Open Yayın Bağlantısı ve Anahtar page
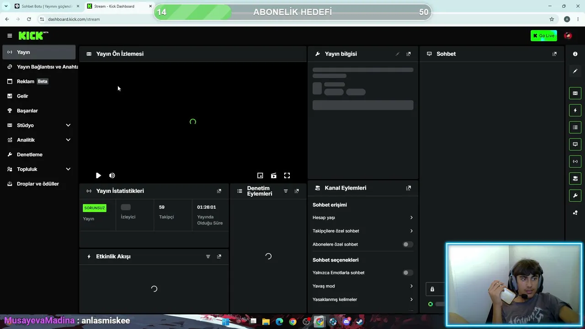Screen dimensions: 585x329 pos(40,67)
